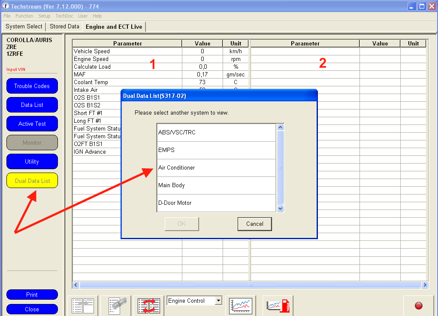
Task: Open the User menu
Action: [x=83, y=16]
